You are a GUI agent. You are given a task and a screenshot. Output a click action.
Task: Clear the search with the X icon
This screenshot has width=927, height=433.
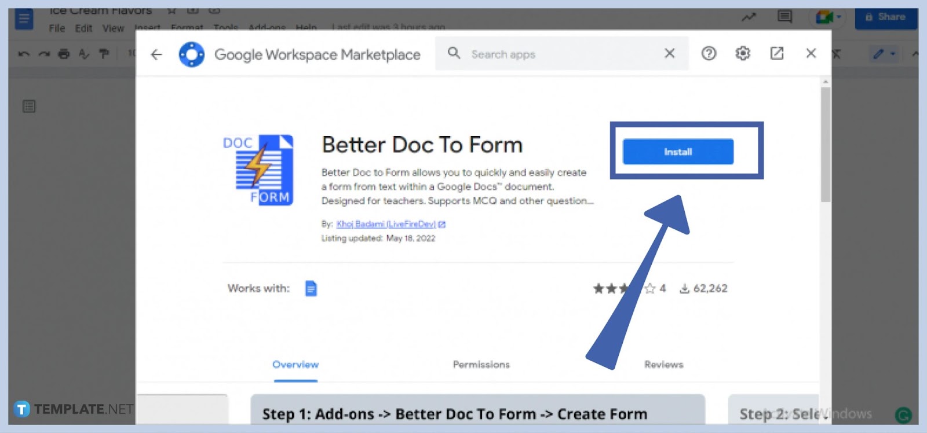point(669,54)
